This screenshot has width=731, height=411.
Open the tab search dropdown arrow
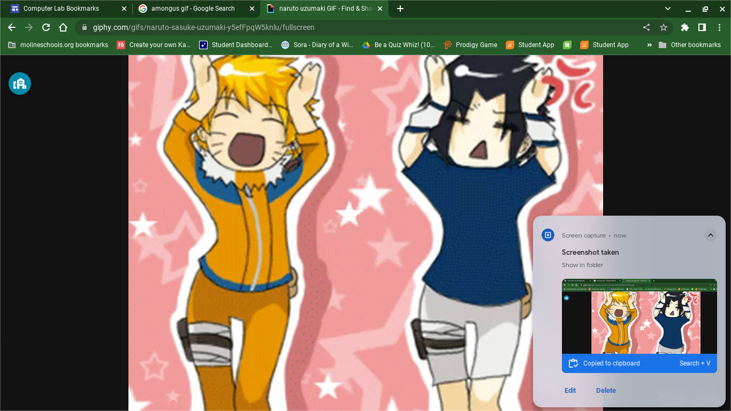(668, 9)
